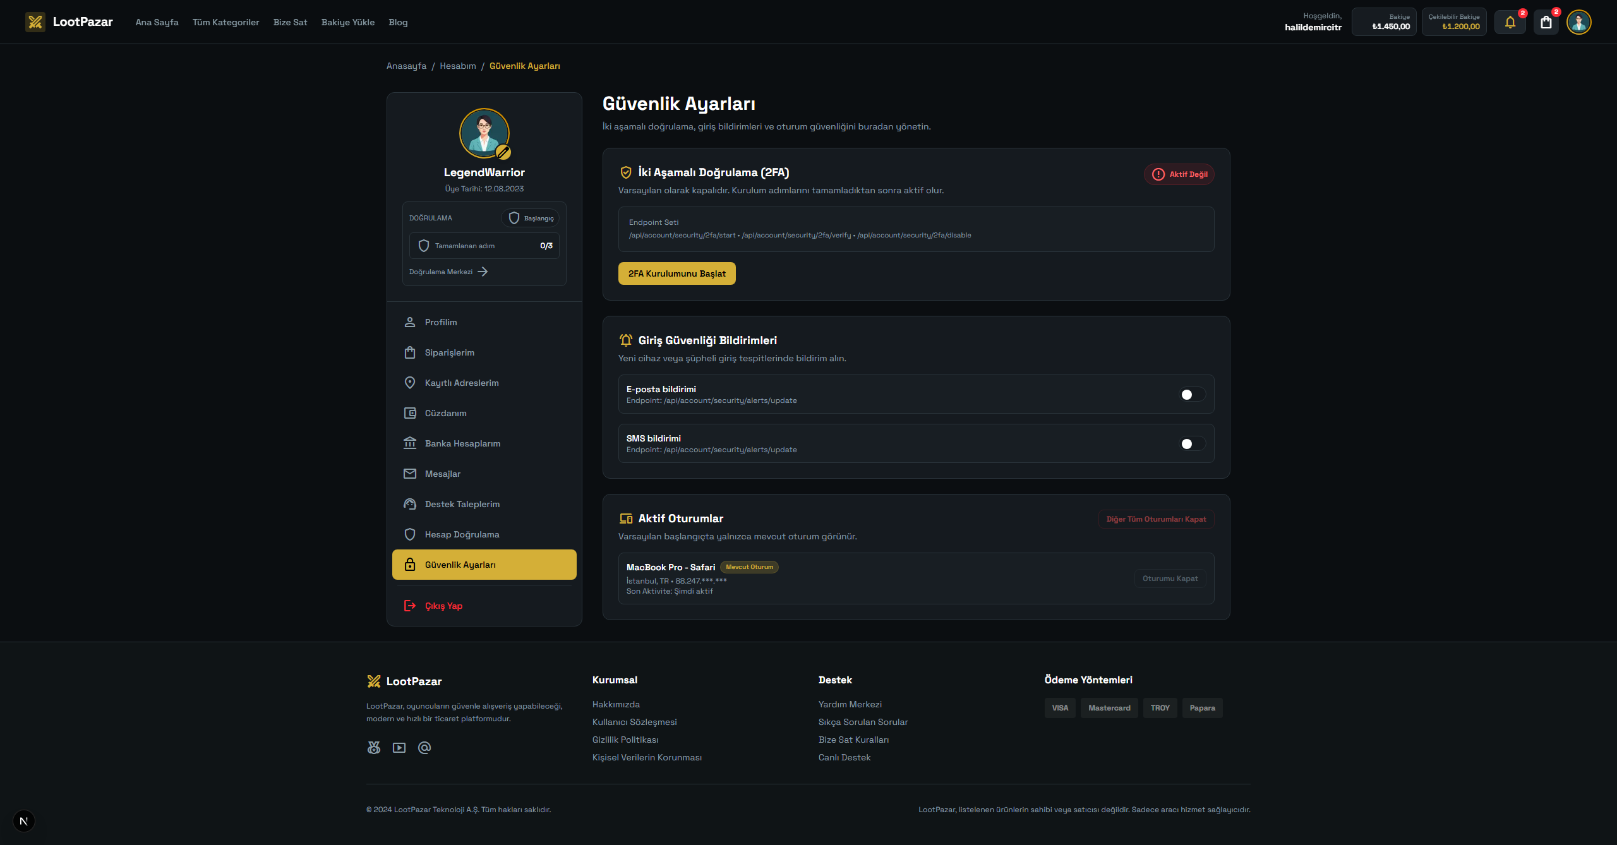Viewport: 1617px width, 845px height.
Task: Open Doğrulama Merkezi arrow link
Action: (x=448, y=272)
